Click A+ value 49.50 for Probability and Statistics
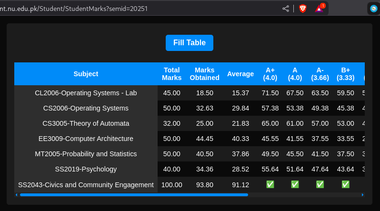This screenshot has width=380, height=211. [x=270, y=154]
